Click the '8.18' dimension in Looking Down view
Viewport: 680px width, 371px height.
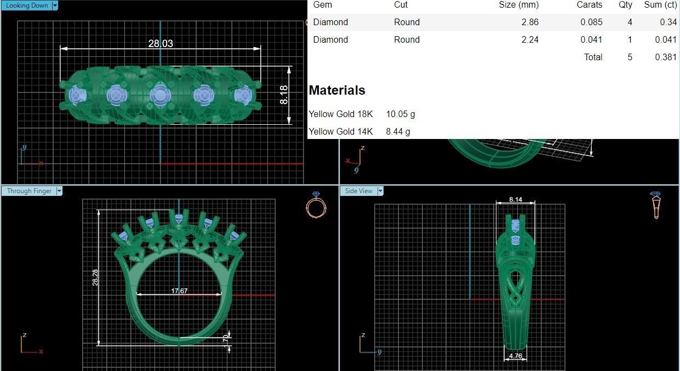coord(284,95)
